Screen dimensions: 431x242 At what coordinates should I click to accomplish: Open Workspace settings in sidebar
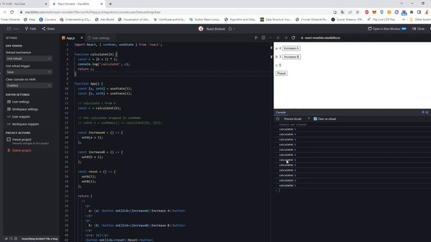click(x=22, y=109)
